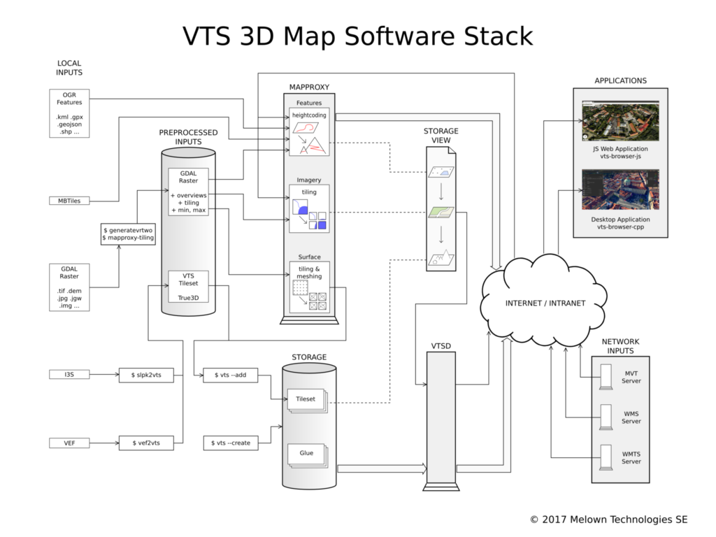Click the VEF input box
The height and width of the screenshot is (537, 716).
pyautogui.click(x=69, y=443)
